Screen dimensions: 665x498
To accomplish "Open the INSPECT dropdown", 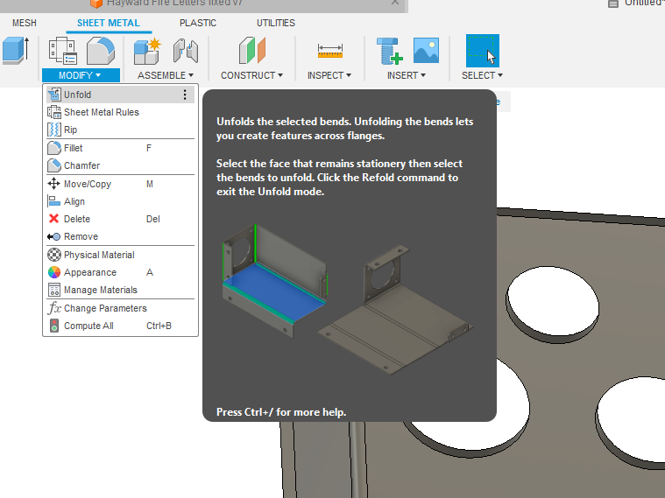I will click(329, 75).
